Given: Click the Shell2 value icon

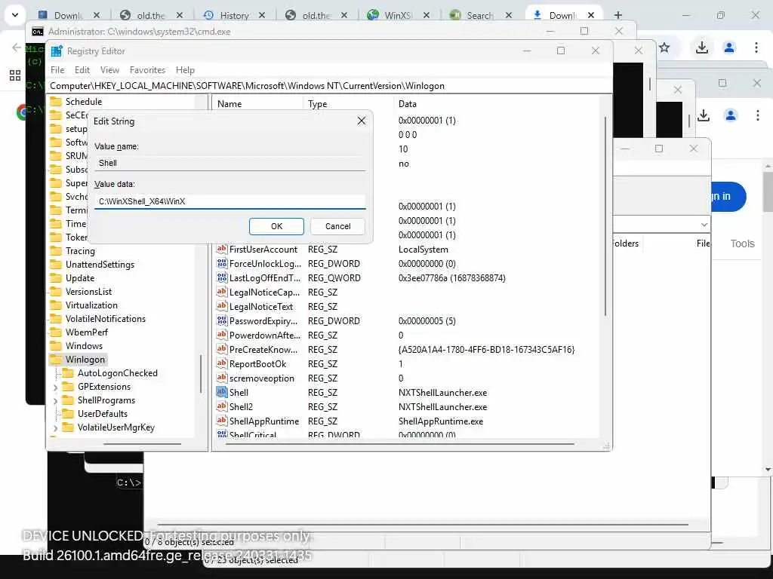Looking at the screenshot, I should tap(221, 406).
